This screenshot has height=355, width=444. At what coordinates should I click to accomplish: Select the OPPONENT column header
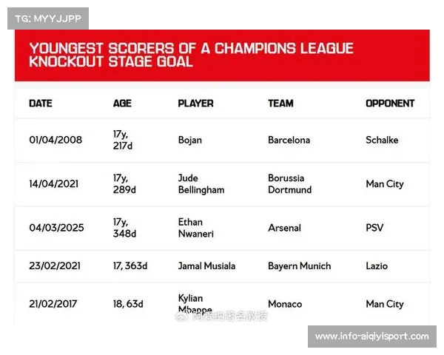[390, 104]
